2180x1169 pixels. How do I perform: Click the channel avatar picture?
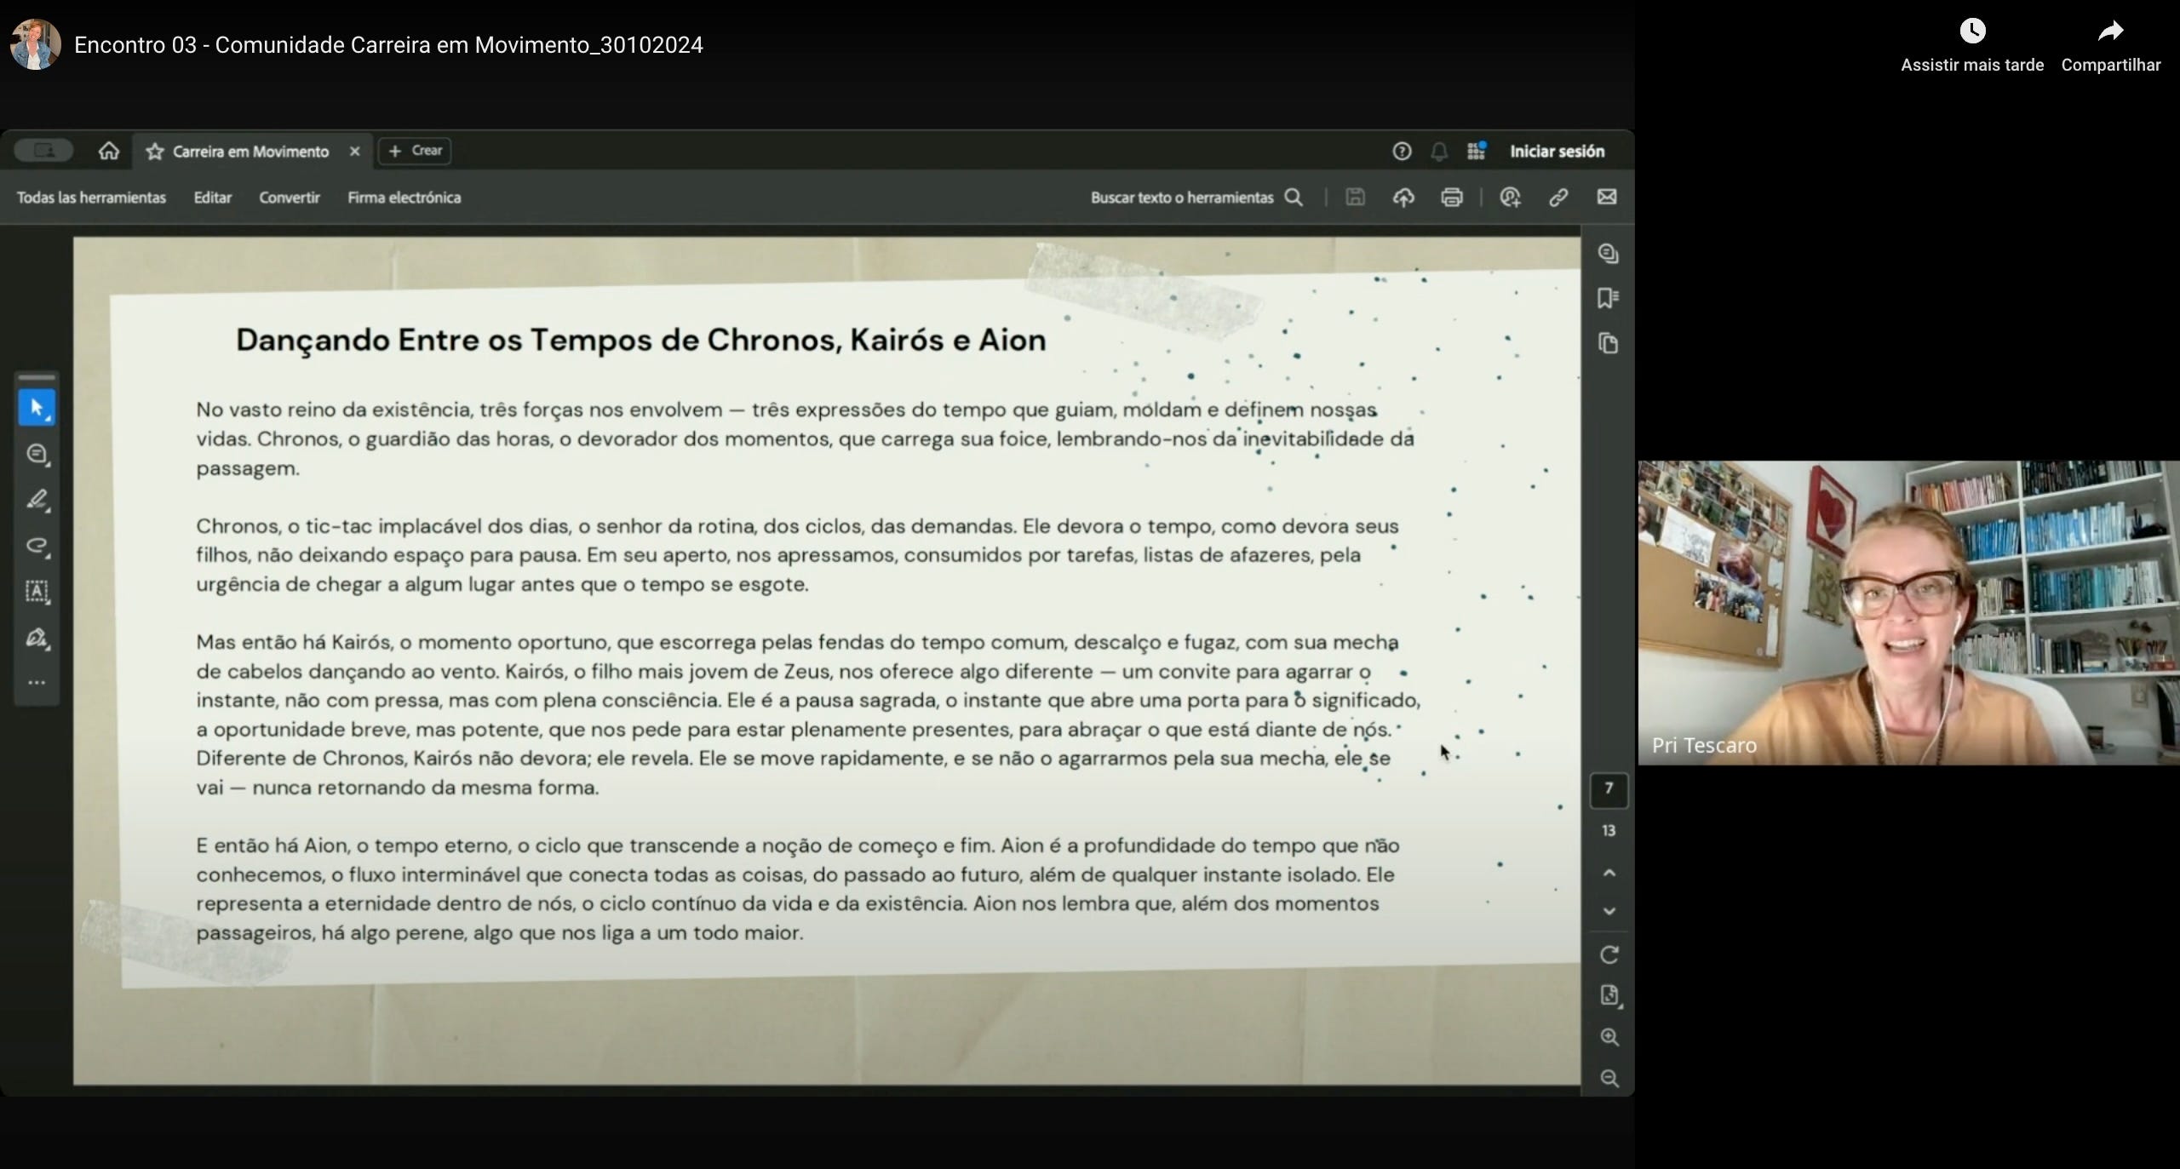pyautogui.click(x=36, y=44)
